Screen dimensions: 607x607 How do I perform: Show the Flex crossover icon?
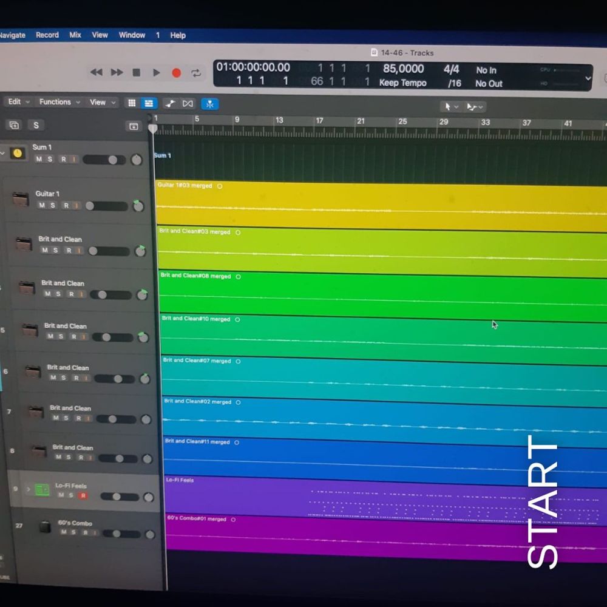coord(188,104)
